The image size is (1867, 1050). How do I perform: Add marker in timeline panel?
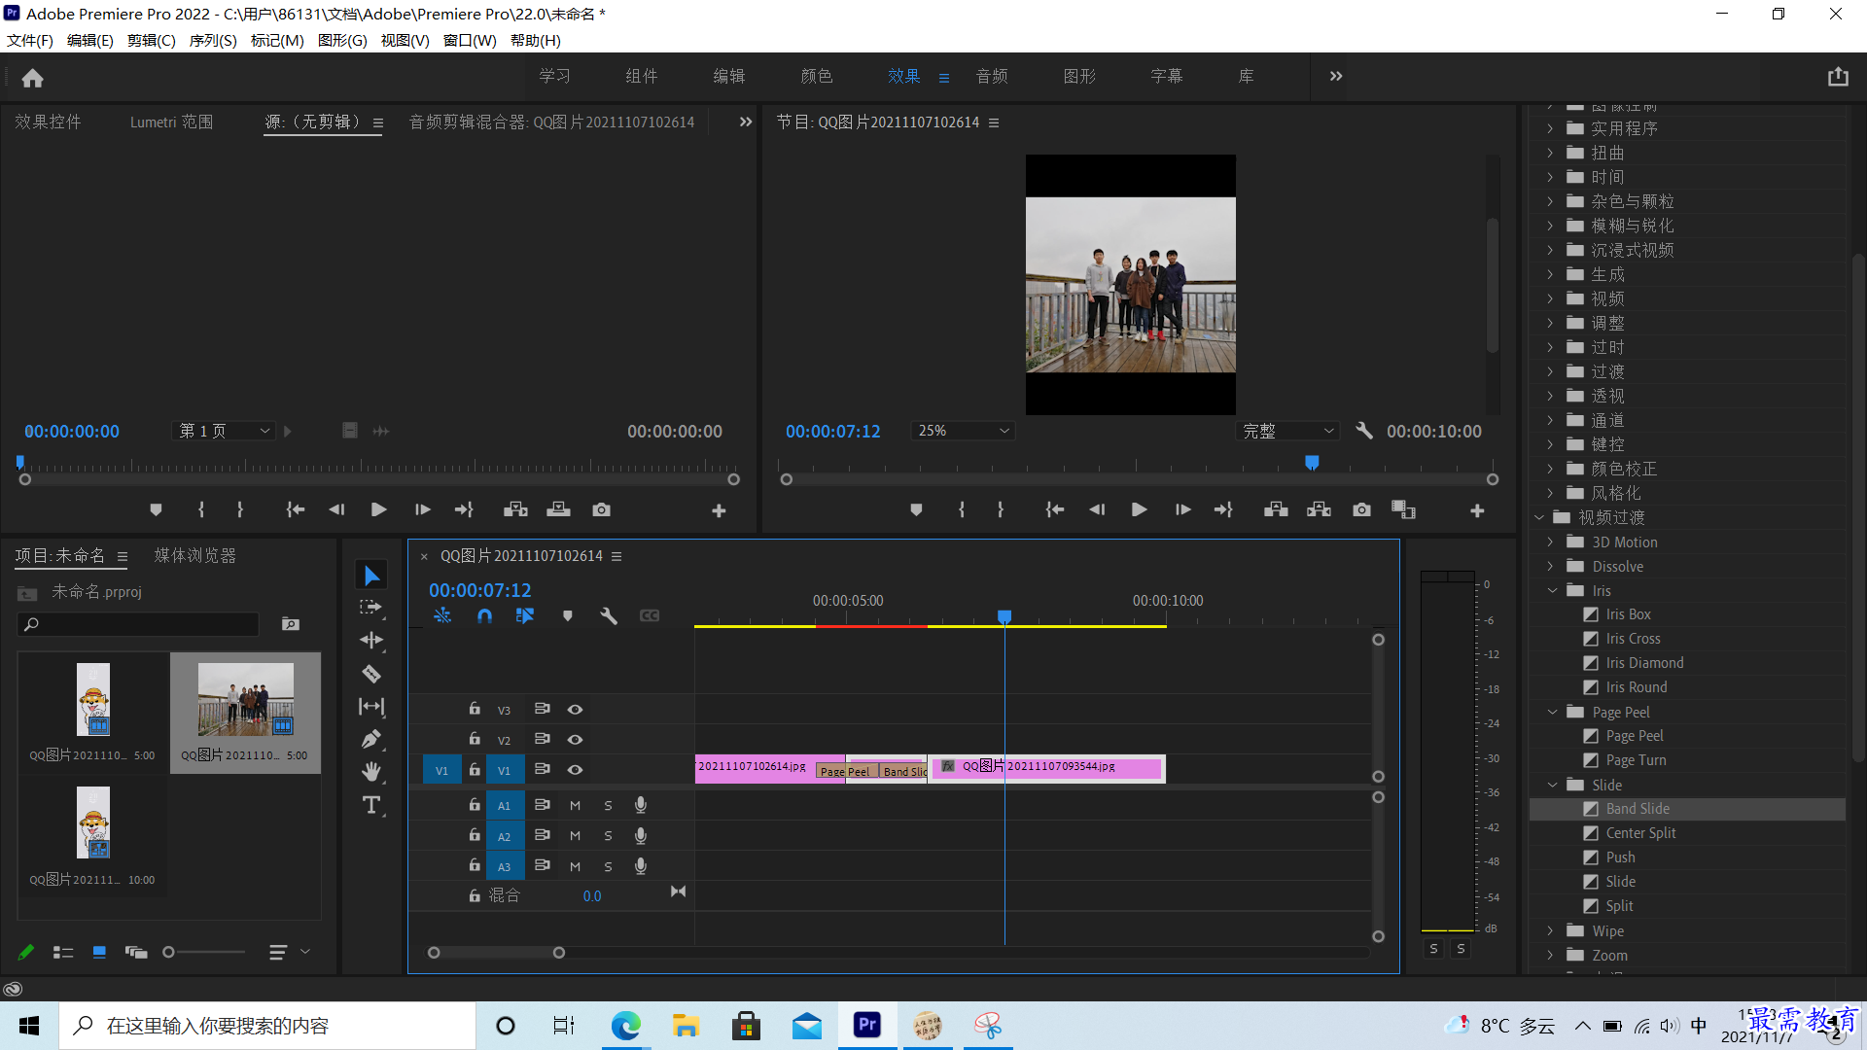pos(568,615)
